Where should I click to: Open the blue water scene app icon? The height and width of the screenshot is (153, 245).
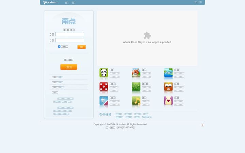coord(168,73)
